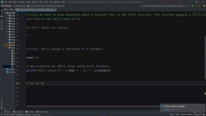
Task: Open the Code menu
Action: (x=29, y=2)
